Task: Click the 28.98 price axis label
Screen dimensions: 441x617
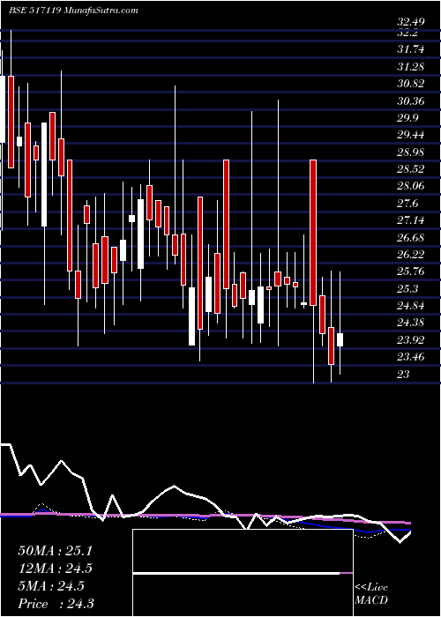Action: (x=411, y=152)
